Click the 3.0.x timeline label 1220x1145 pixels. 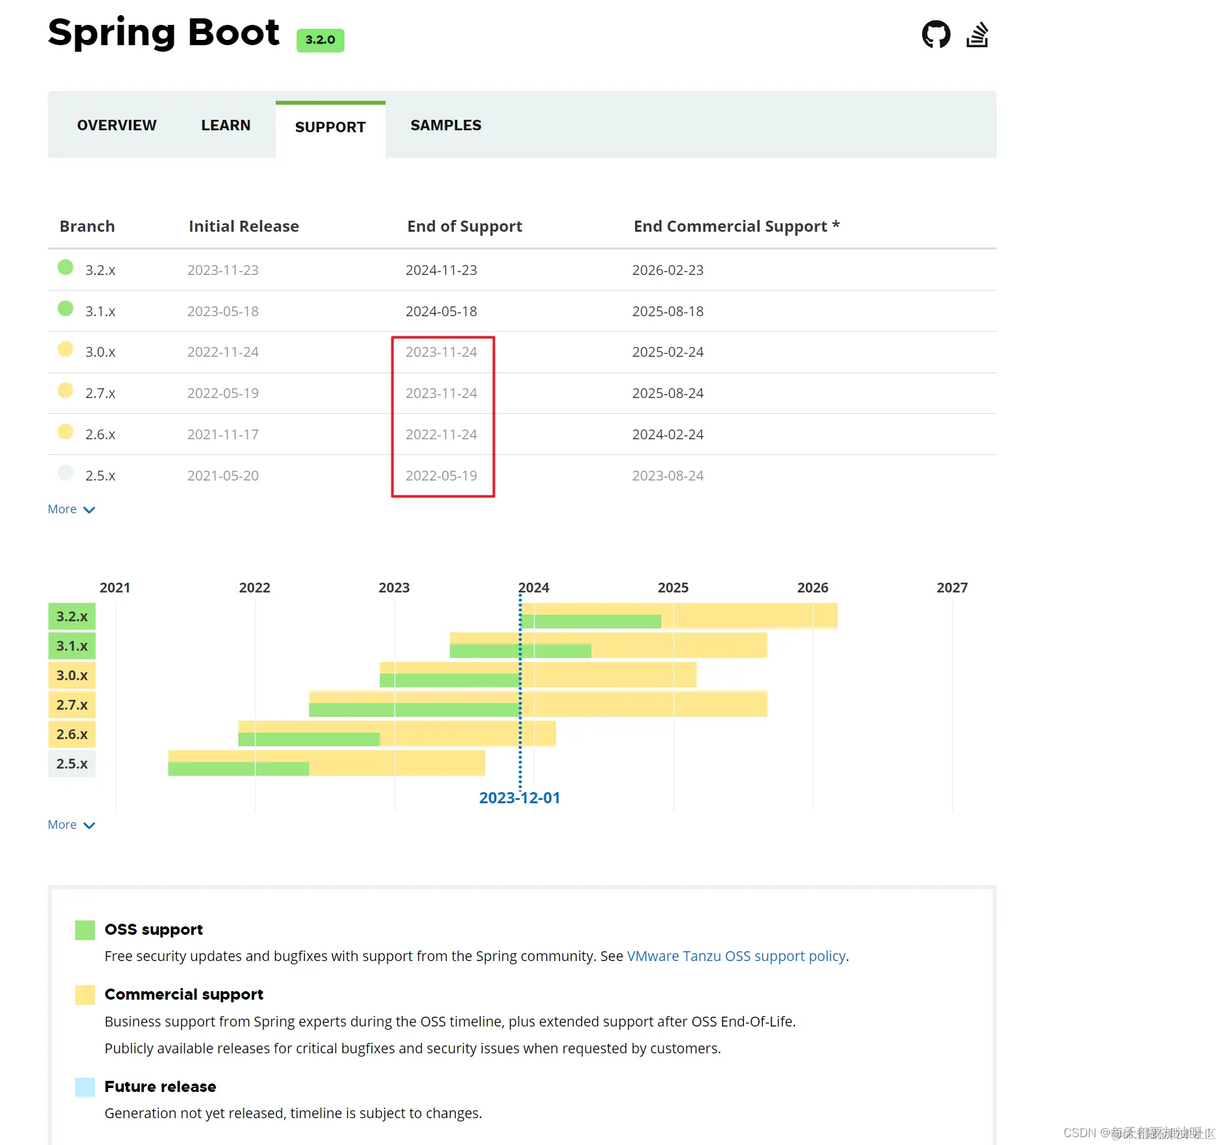pos(72,675)
